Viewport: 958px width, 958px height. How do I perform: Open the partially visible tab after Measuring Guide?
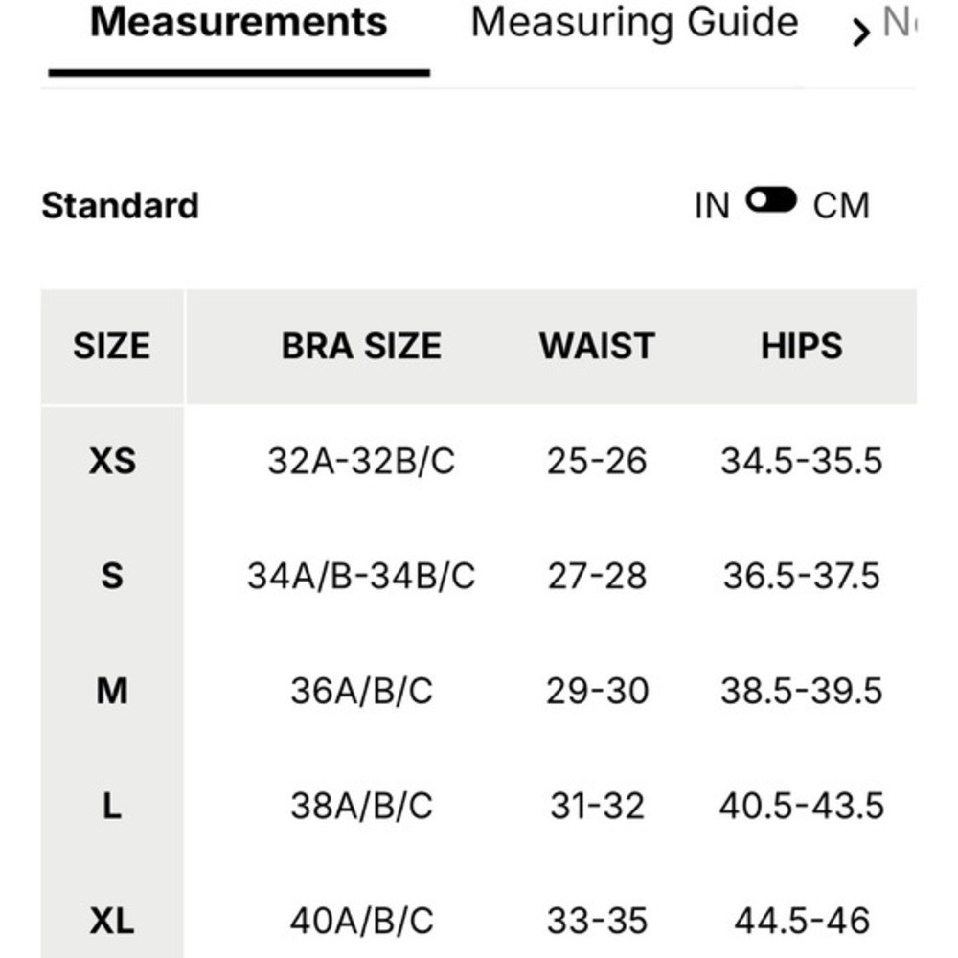coord(900,23)
